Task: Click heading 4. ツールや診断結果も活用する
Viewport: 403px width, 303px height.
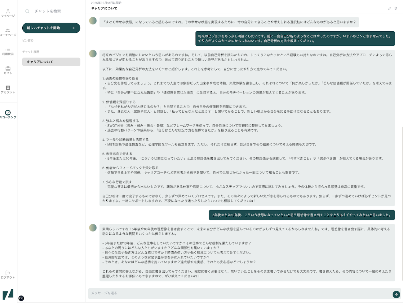Action: click(x=125, y=140)
